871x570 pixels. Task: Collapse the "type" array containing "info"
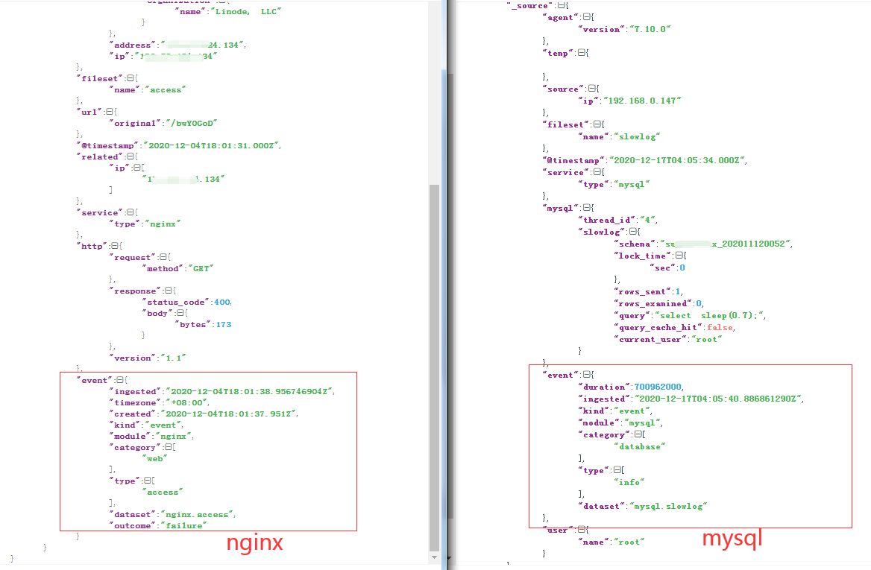click(617, 470)
